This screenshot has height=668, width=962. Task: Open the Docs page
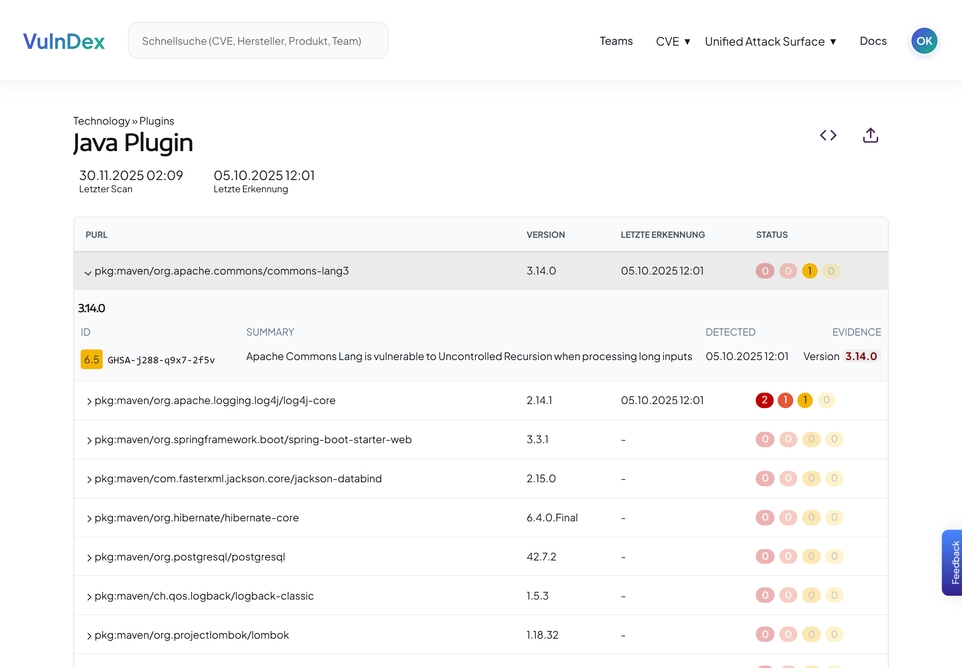(873, 41)
